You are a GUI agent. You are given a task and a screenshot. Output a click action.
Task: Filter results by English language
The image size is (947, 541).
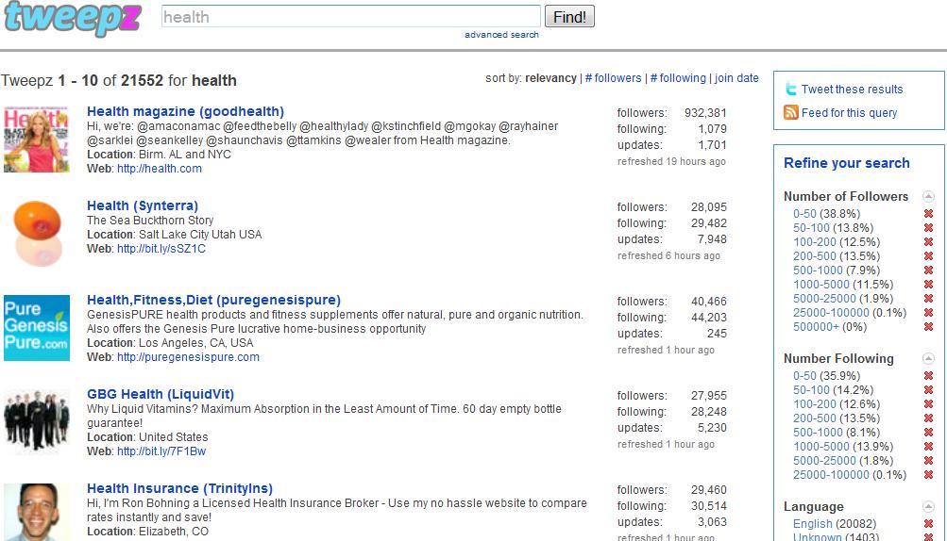coord(812,523)
